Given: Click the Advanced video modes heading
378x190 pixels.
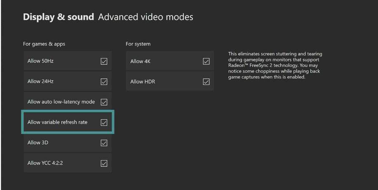Looking at the screenshot, I should click(146, 17).
